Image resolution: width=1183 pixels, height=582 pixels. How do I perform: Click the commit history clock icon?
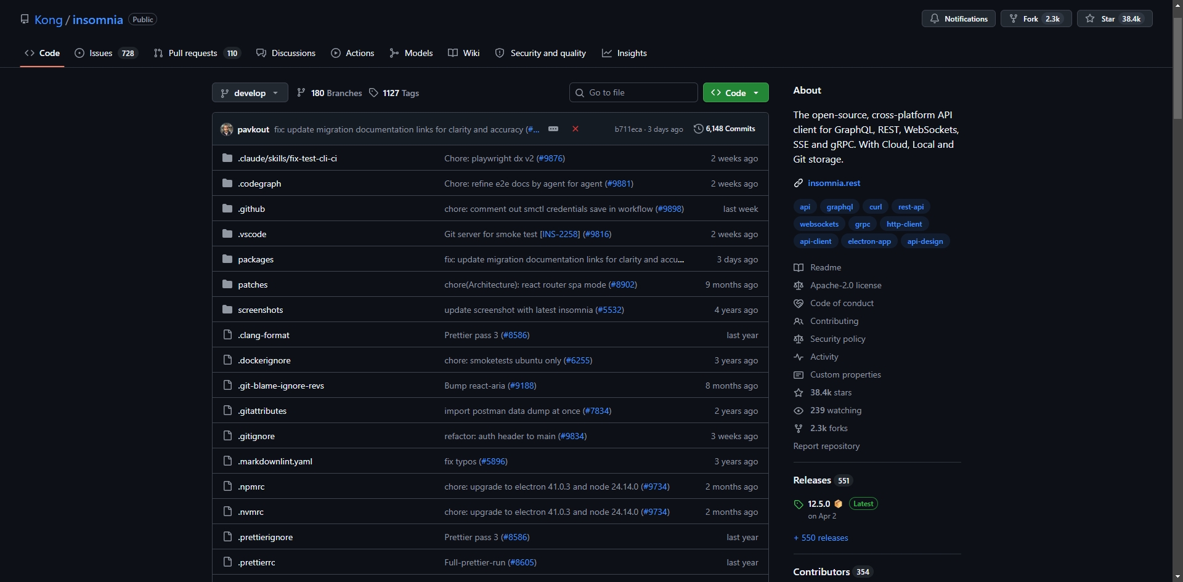(x=698, y=129)
